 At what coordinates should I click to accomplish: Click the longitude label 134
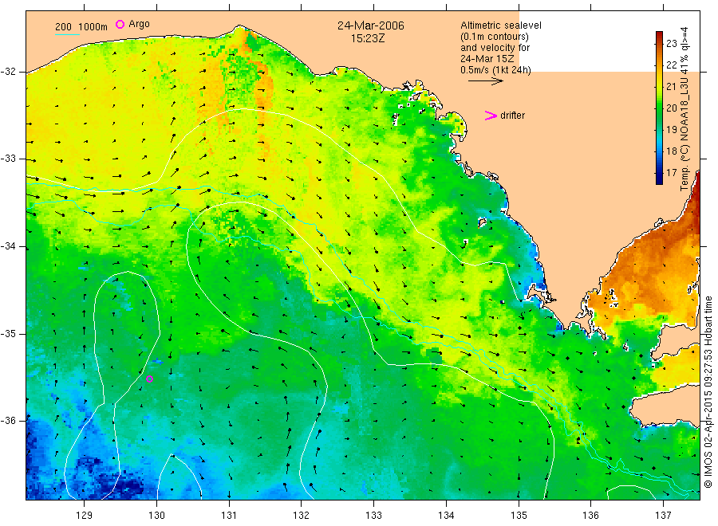point(446,516)
